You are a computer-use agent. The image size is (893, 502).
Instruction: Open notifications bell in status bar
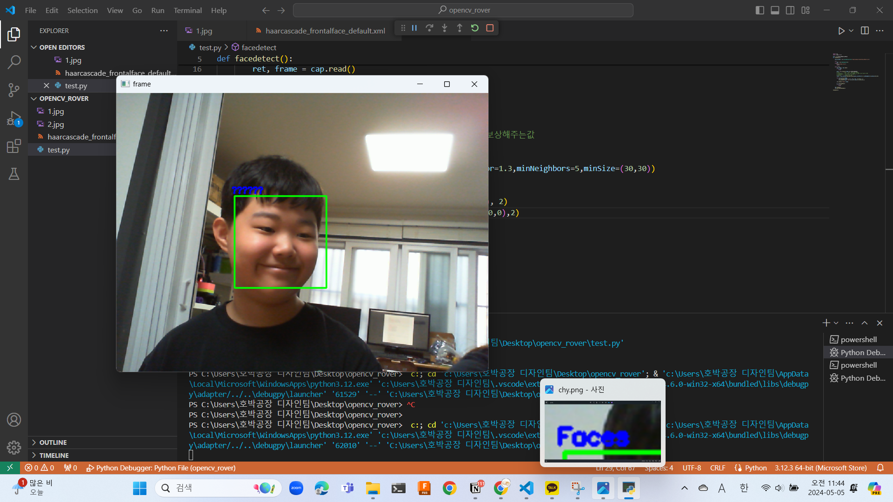pyautogui.click(x=880, y=468)
